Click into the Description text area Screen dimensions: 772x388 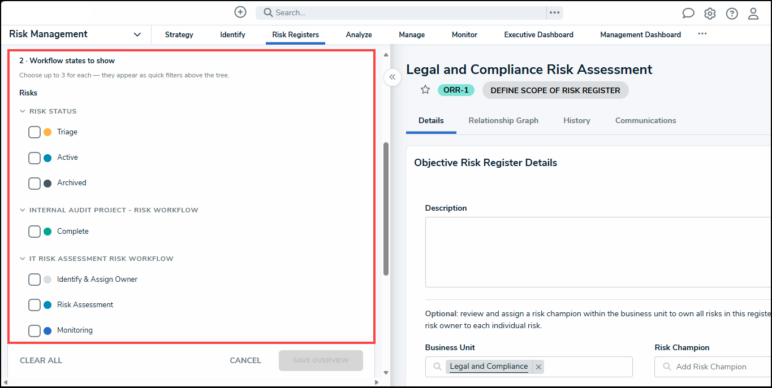598,252
